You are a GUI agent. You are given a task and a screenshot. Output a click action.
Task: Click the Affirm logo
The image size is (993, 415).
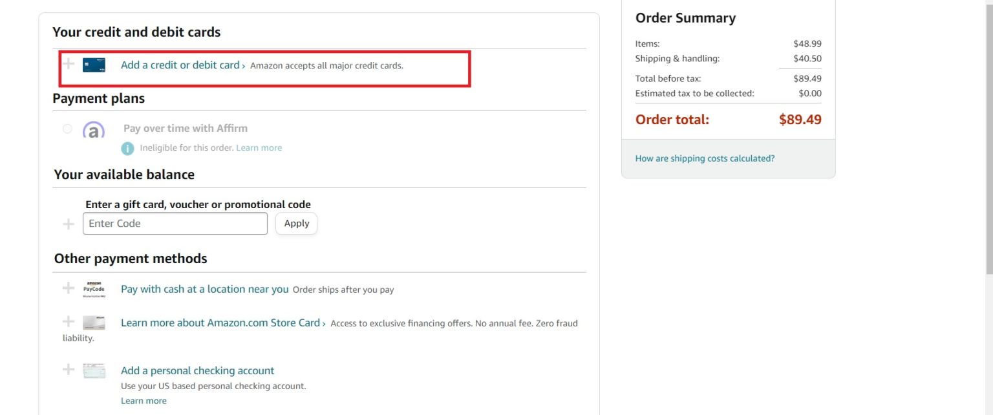[93, 129]
